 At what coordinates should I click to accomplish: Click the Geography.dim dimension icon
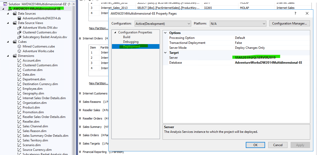(x=19, y=93)
